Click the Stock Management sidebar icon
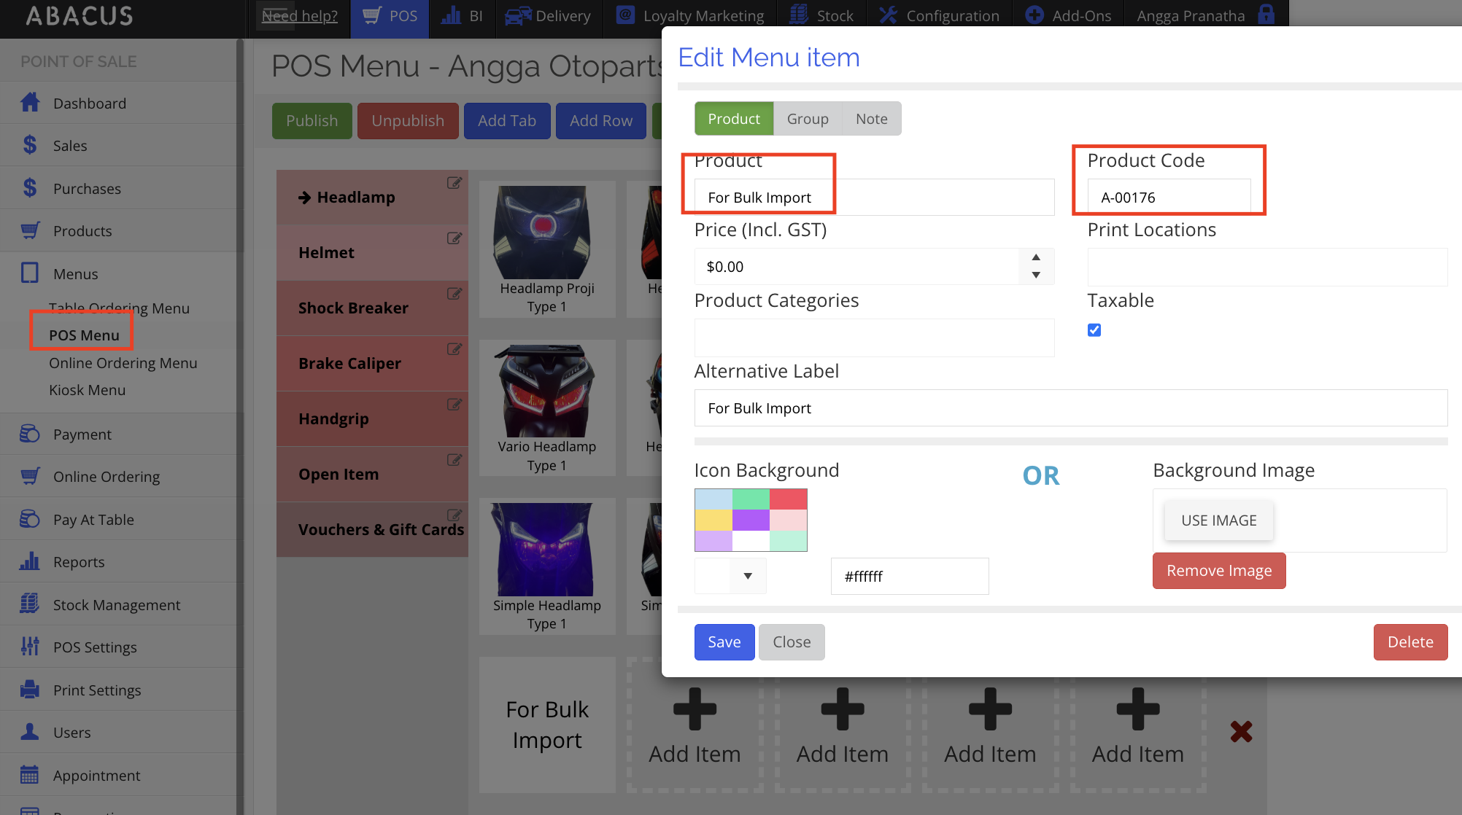1462x815 pixels. (x=30, y=604)
